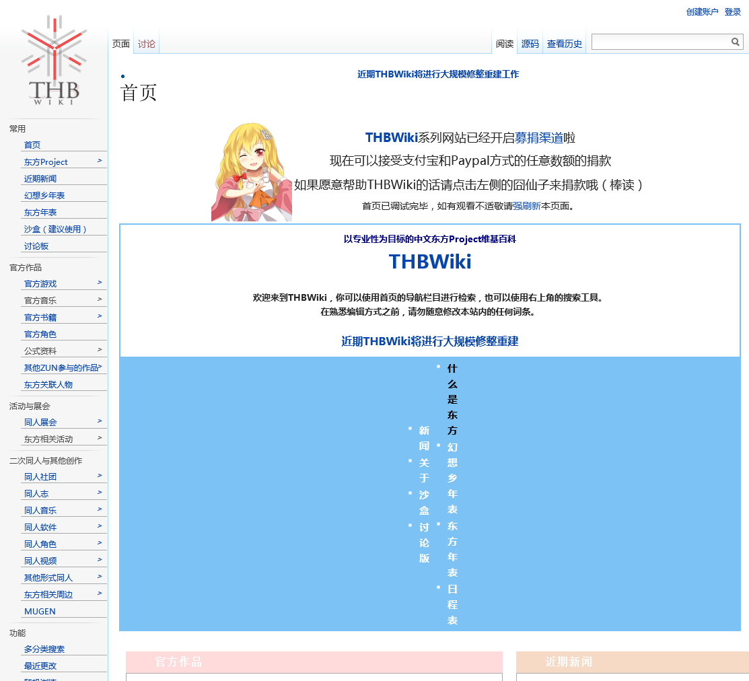Viewport: 749px width, 681px height.
Task: Open 首页 in the sidebar
Action: [x=32, y=145]
